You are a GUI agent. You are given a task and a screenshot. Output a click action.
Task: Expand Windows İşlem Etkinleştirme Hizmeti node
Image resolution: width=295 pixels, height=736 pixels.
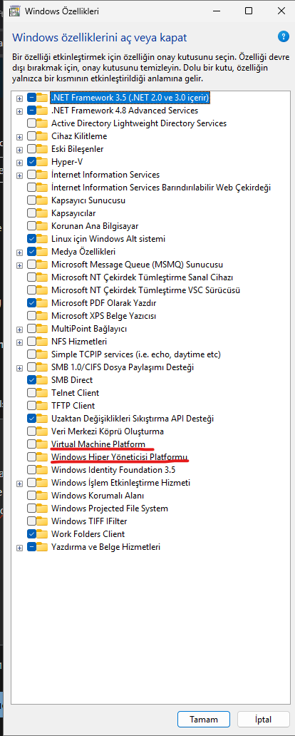pyautogui.click(x=19, y=483)
